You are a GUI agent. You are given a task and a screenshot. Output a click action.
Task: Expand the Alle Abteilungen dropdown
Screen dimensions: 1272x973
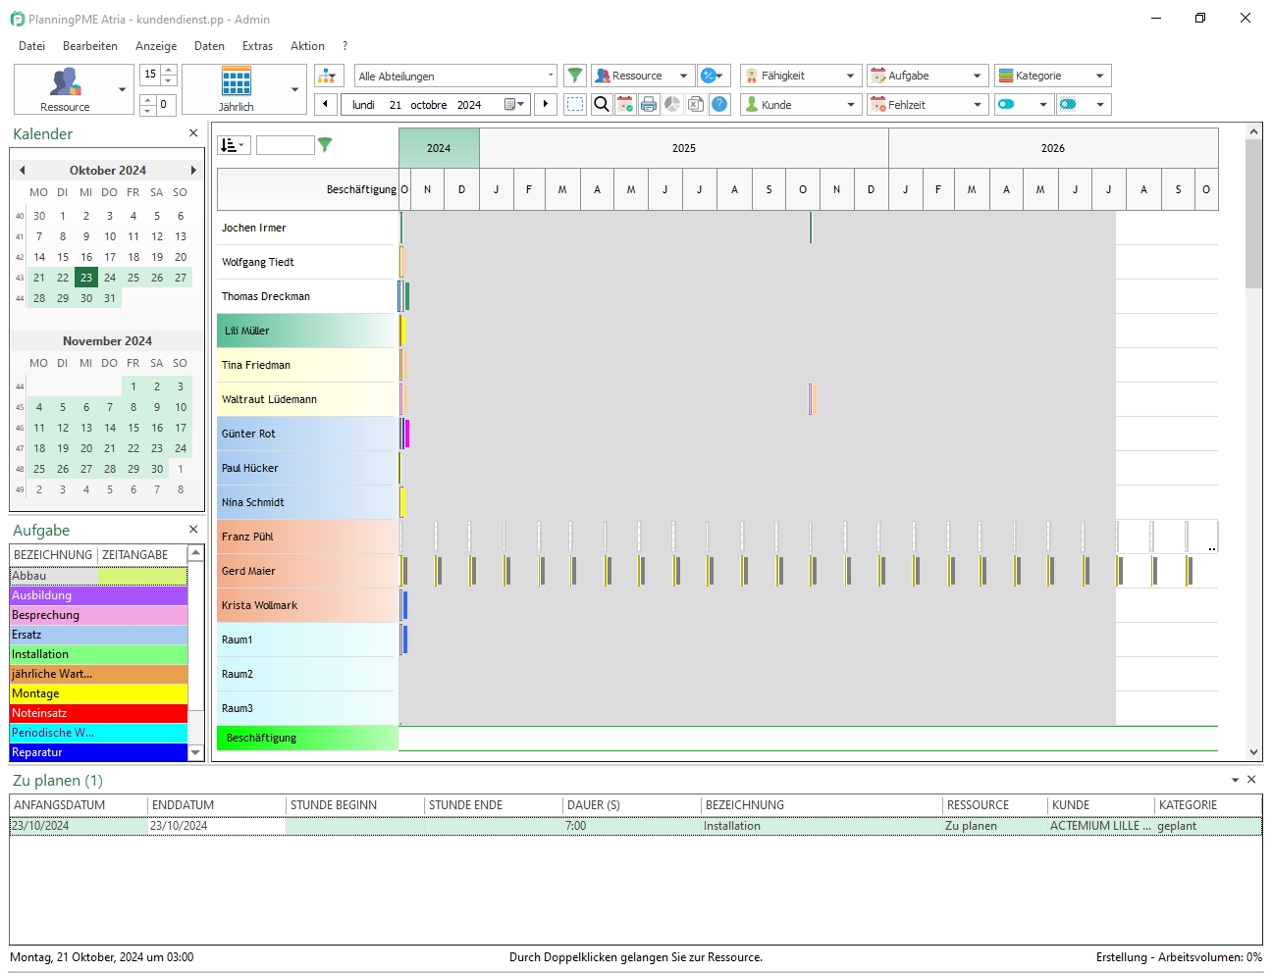pos(550,76)
